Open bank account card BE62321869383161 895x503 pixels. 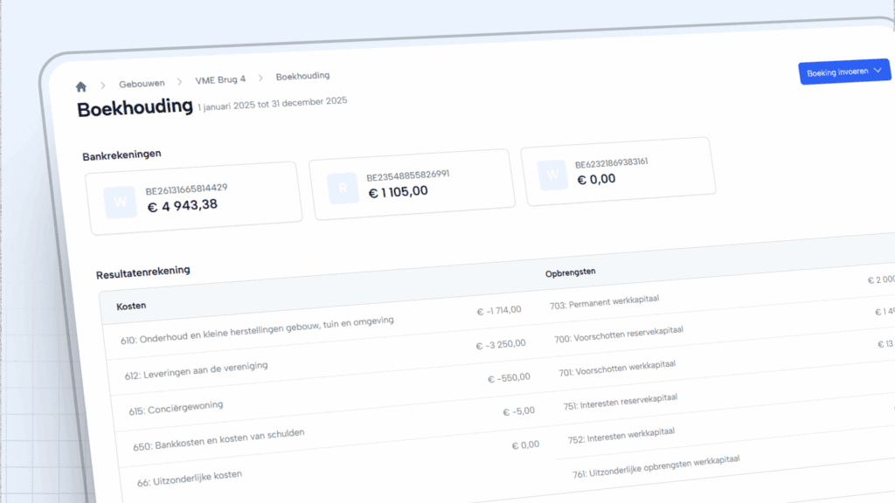619,171
